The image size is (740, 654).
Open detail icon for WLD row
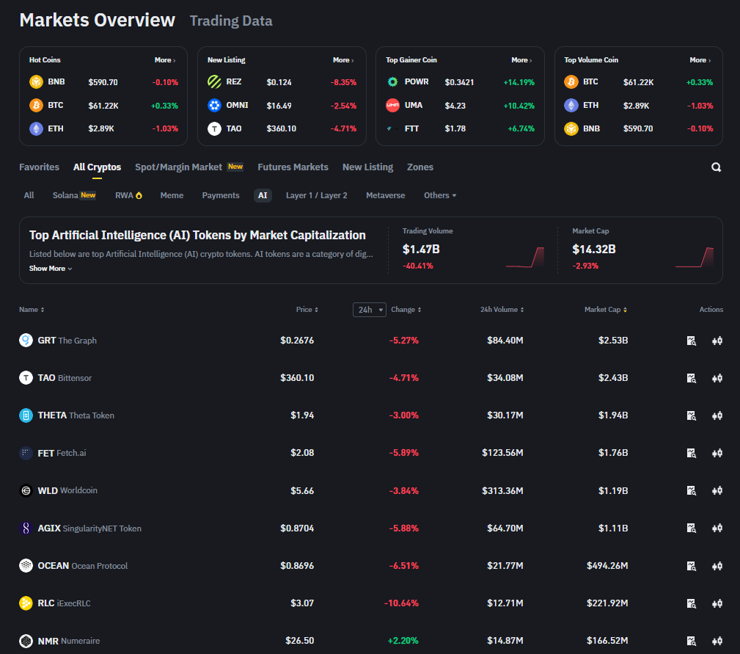coord(692,490)
